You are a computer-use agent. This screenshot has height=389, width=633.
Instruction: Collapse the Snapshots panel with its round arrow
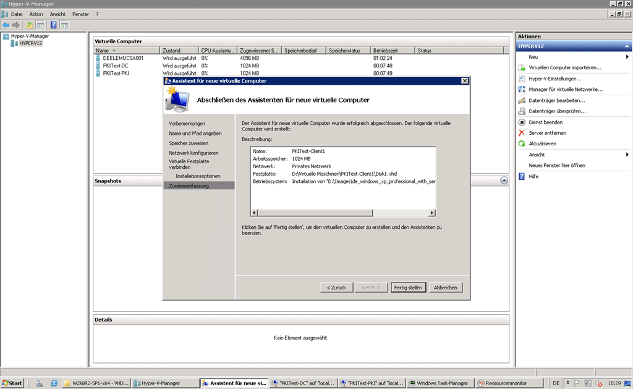pyautogui.click(x=504, y=181)
